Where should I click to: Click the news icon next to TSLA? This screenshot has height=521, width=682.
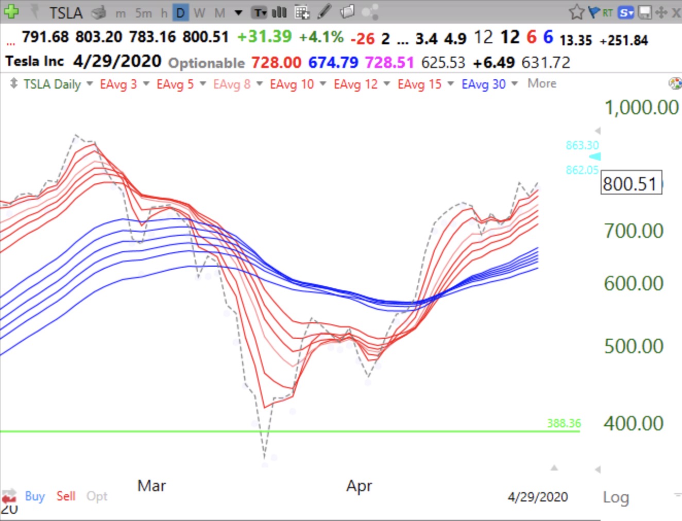click(x=98, y=12)
